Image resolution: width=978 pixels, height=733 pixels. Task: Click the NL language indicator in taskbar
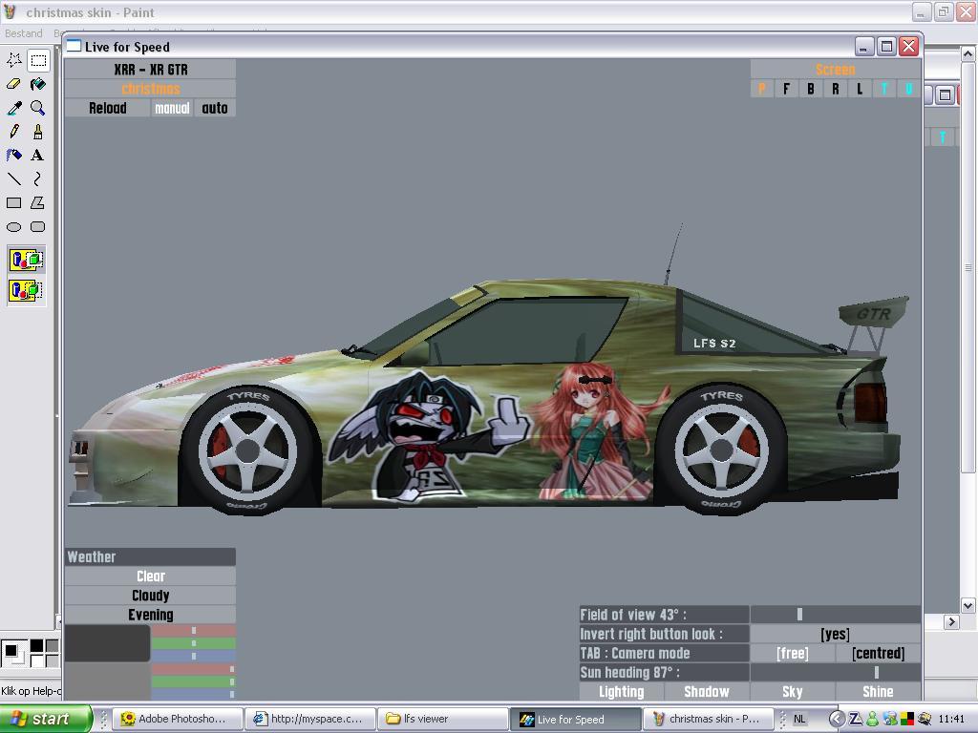coord(799,719)
